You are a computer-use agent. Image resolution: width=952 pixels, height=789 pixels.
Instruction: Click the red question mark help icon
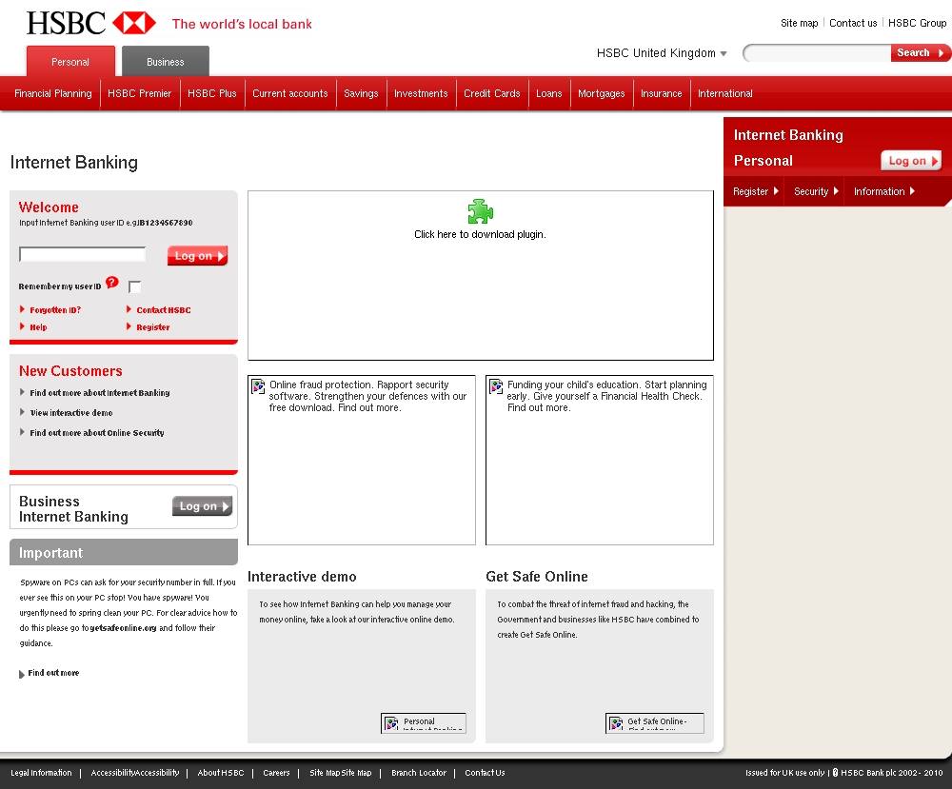click(111, 283)
